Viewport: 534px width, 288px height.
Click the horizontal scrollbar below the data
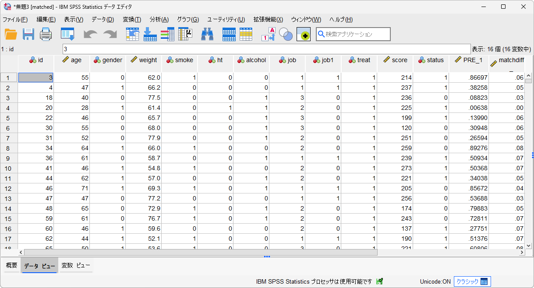(x=197, y=253)
